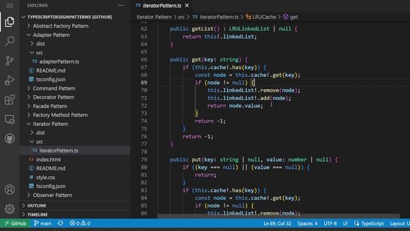
Task: Click on 'return node.value;' code line
Action: pyautogui.click(x=235, y=106)
